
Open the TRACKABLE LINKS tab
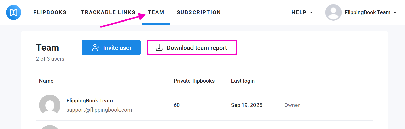click(108, 12)
